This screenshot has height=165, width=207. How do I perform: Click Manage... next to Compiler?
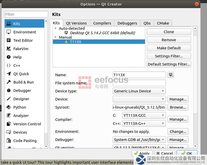point(178,119)
